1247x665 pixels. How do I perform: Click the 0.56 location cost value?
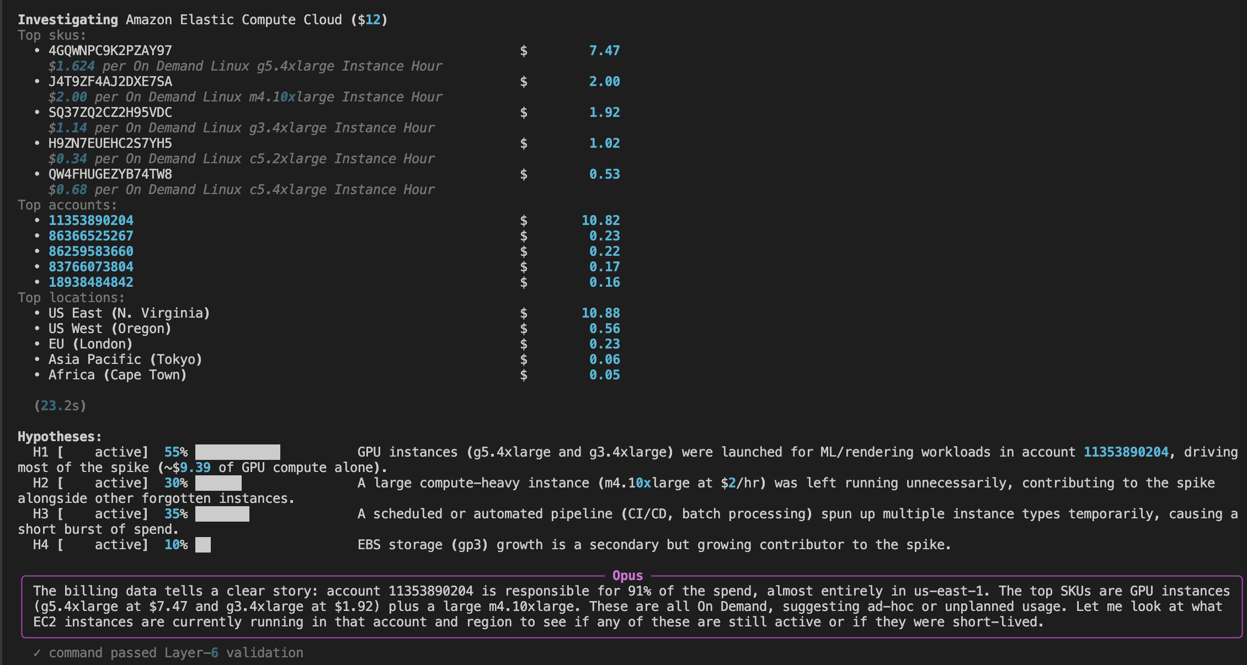(605, 329)
